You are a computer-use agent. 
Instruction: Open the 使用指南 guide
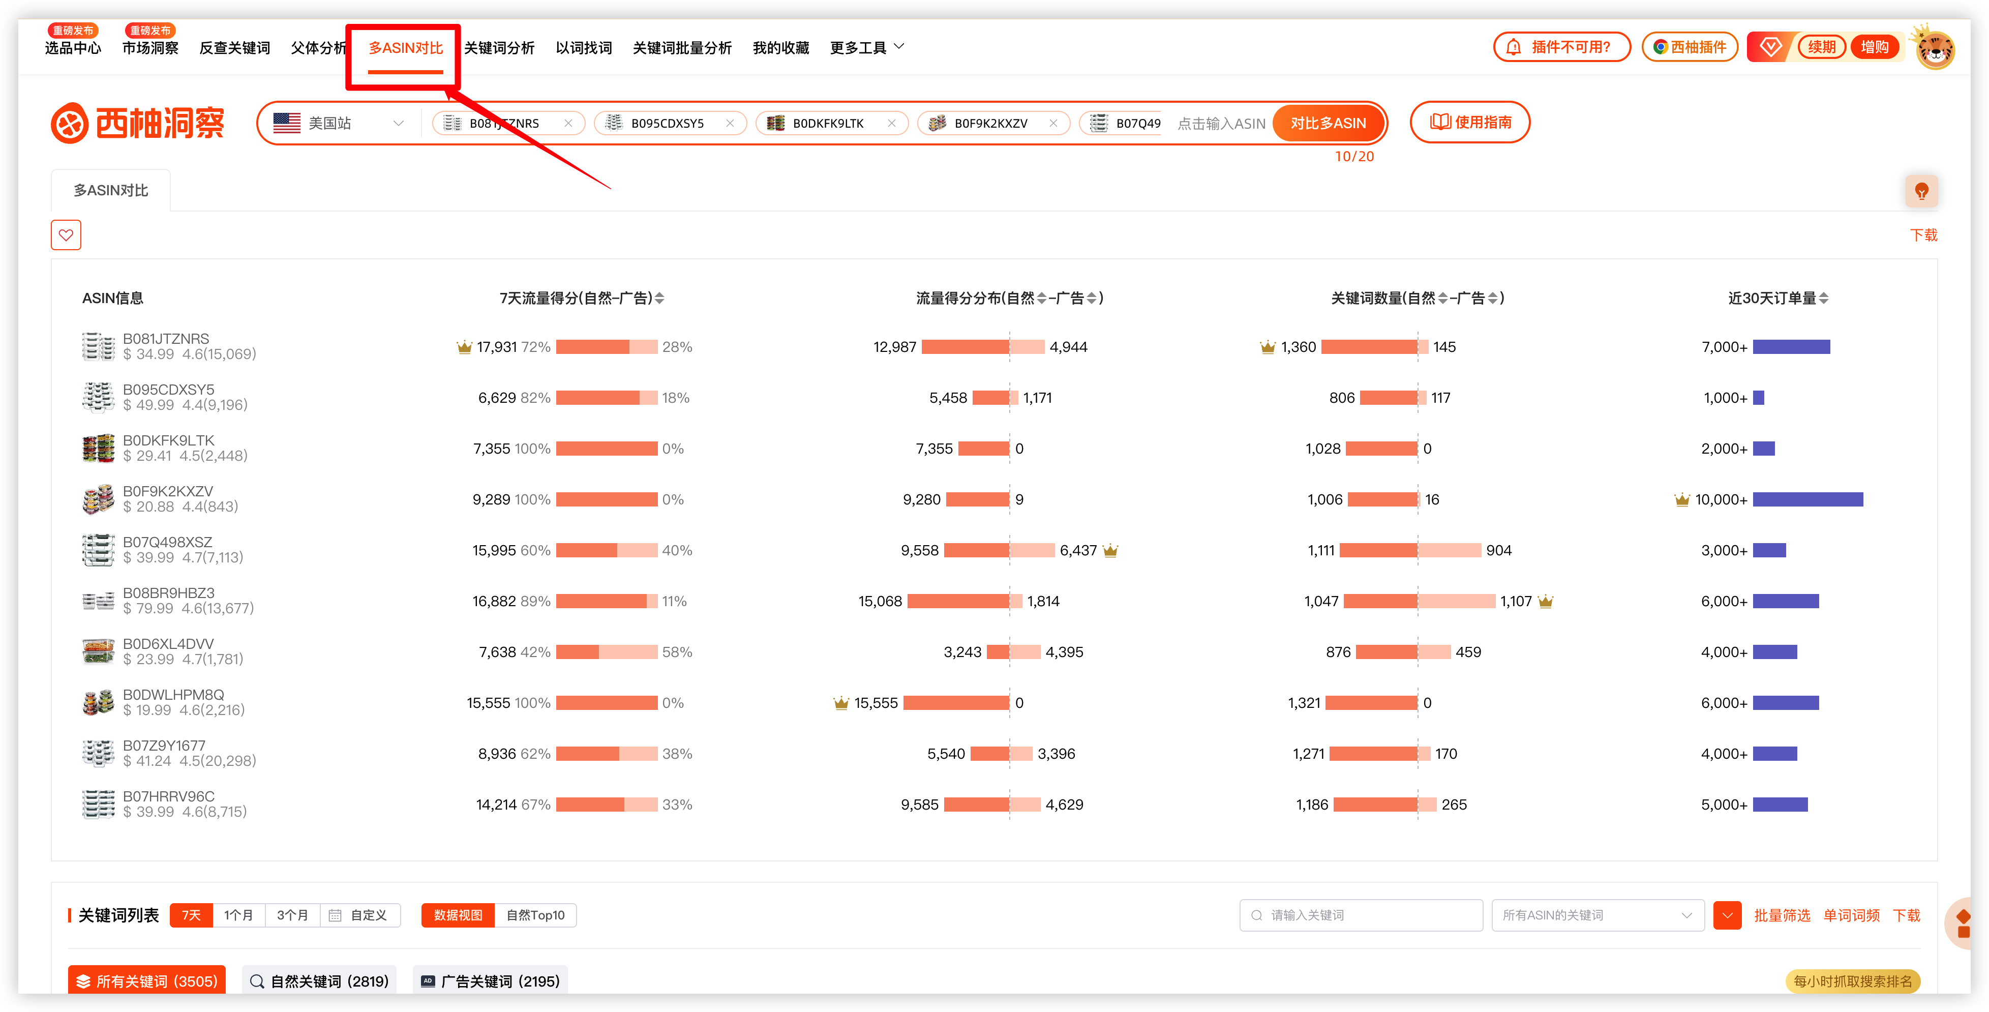(x=1469, y=122)
